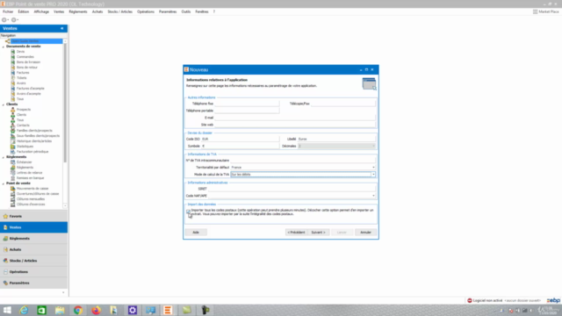Screen dimensions: 562x316
Task: Open the Stocks / Articles menu
Action: point(119,11)
